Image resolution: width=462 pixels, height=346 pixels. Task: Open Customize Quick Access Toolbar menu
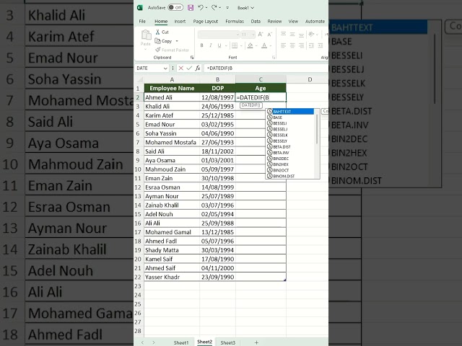click(227, 8)
